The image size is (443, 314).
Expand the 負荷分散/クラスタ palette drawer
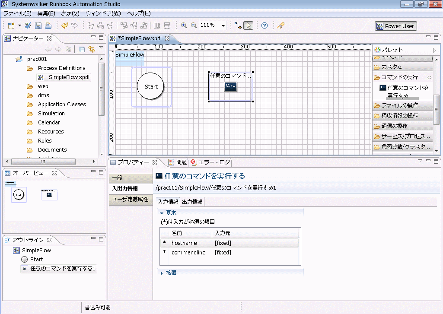[x=403, y=146]
